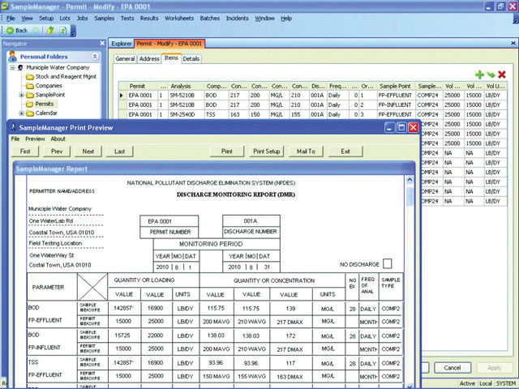Click the red X delete-item icon

[502, 75]
